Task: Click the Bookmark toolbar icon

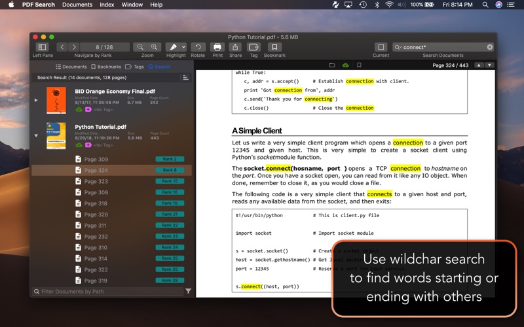Action: pos(274,47)
